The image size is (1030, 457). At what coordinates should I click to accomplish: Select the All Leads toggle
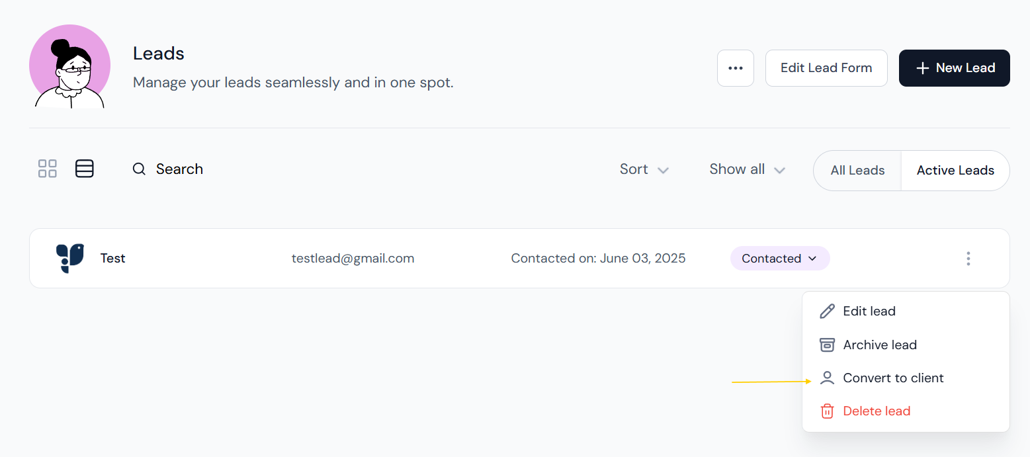[x=857, y=171]
